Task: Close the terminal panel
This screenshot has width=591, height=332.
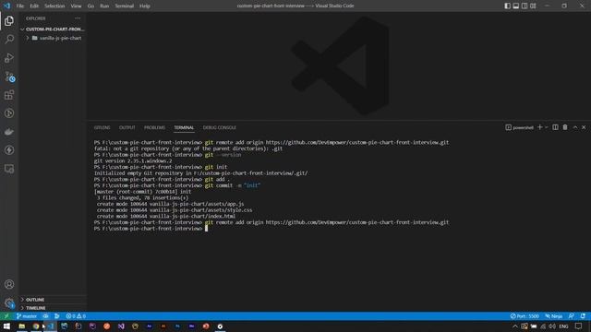Action: [x=584, y=127]
